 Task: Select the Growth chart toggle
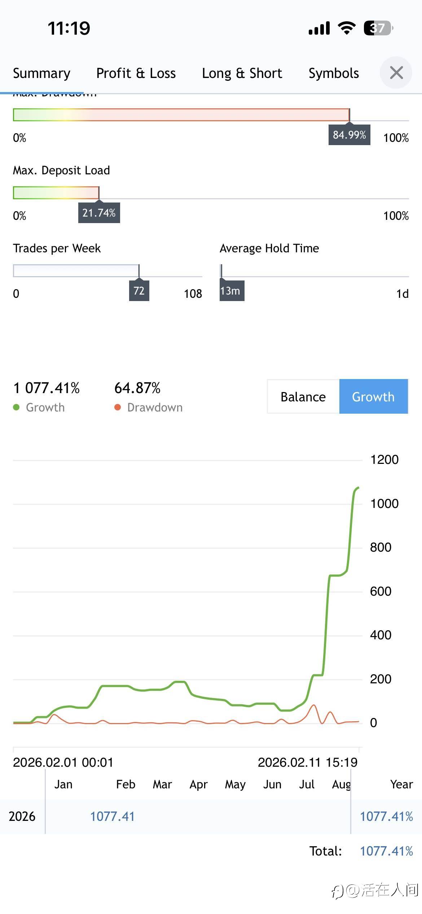pyautogui.click(x=373, y=397)
